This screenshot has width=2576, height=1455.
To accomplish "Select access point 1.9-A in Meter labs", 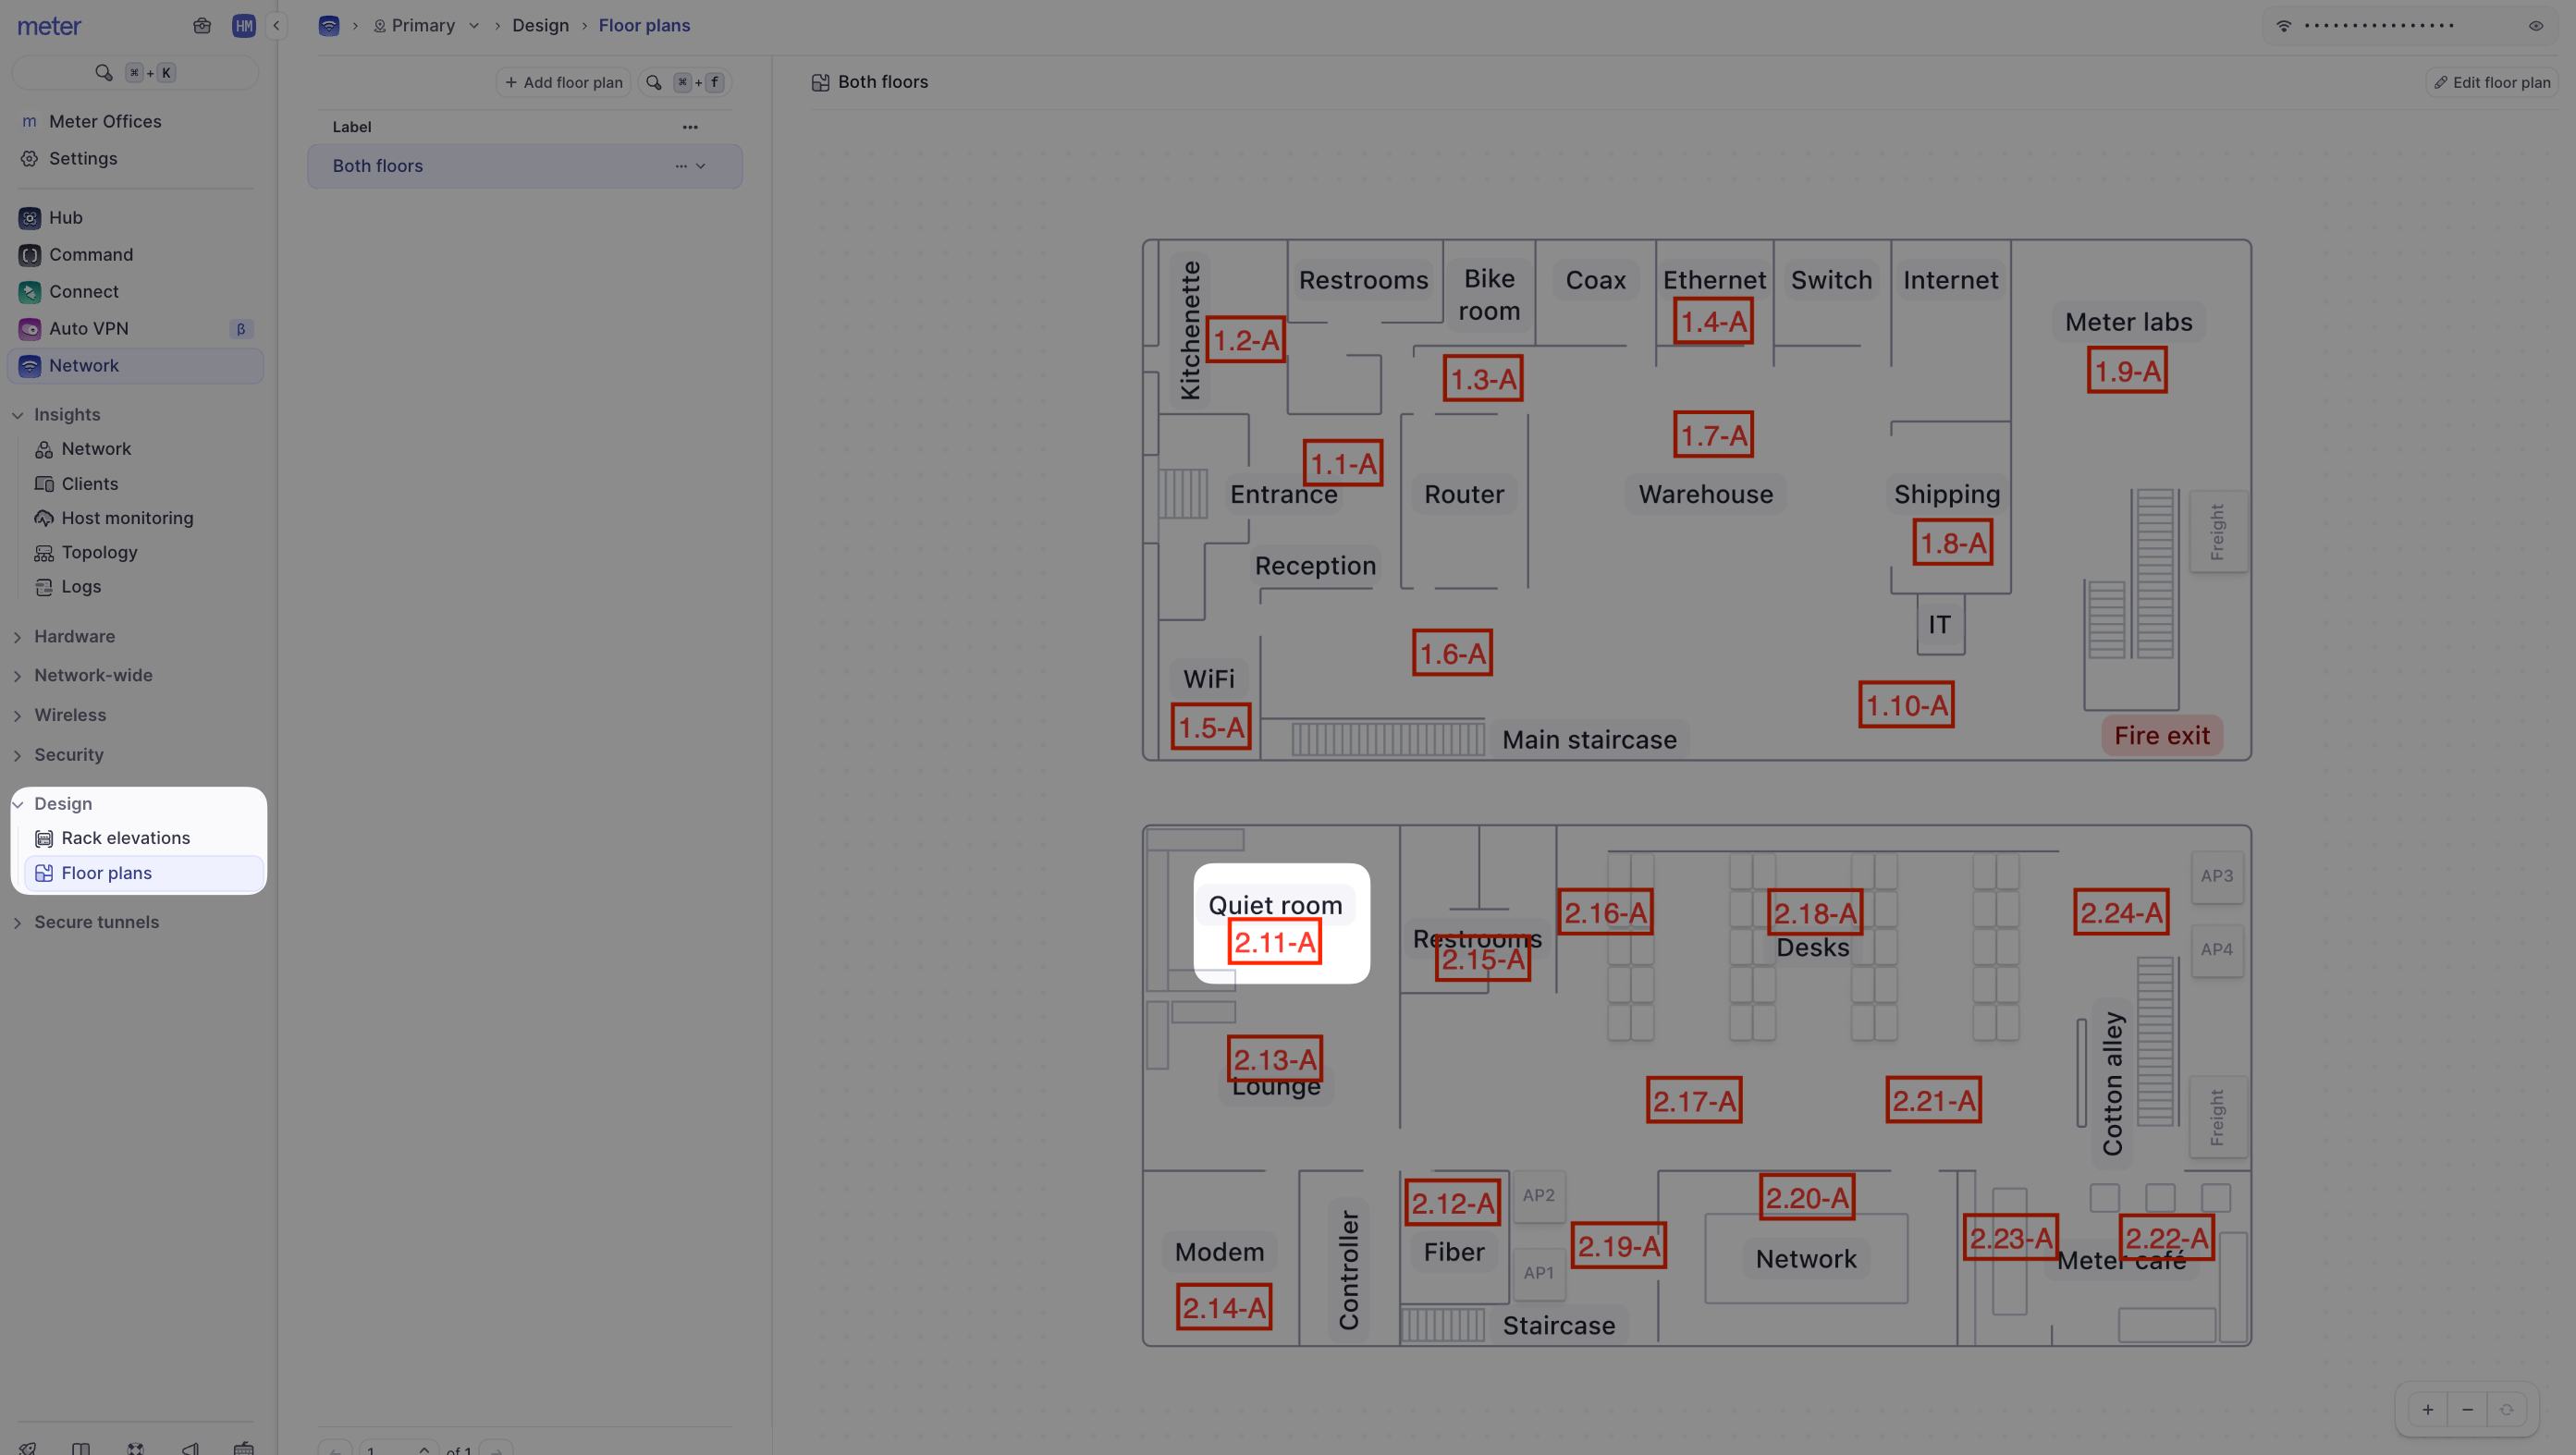I will (x=2127, y=371).
